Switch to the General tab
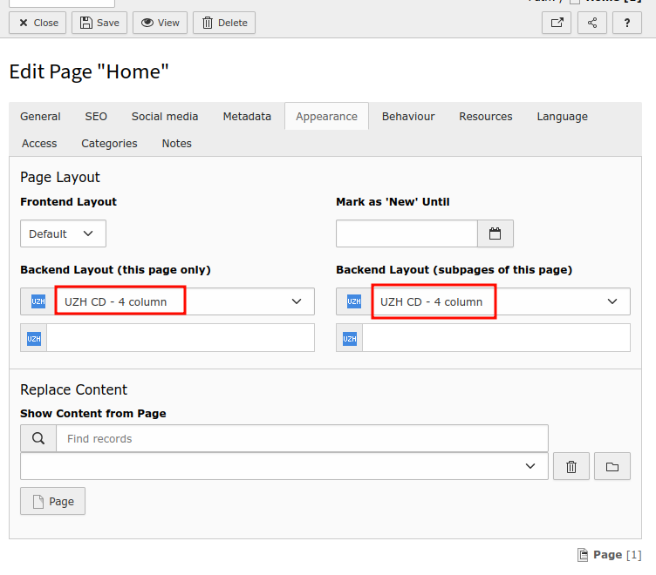Image resolution: width=656 pixels, height=575 pixels. click(40, 116)
